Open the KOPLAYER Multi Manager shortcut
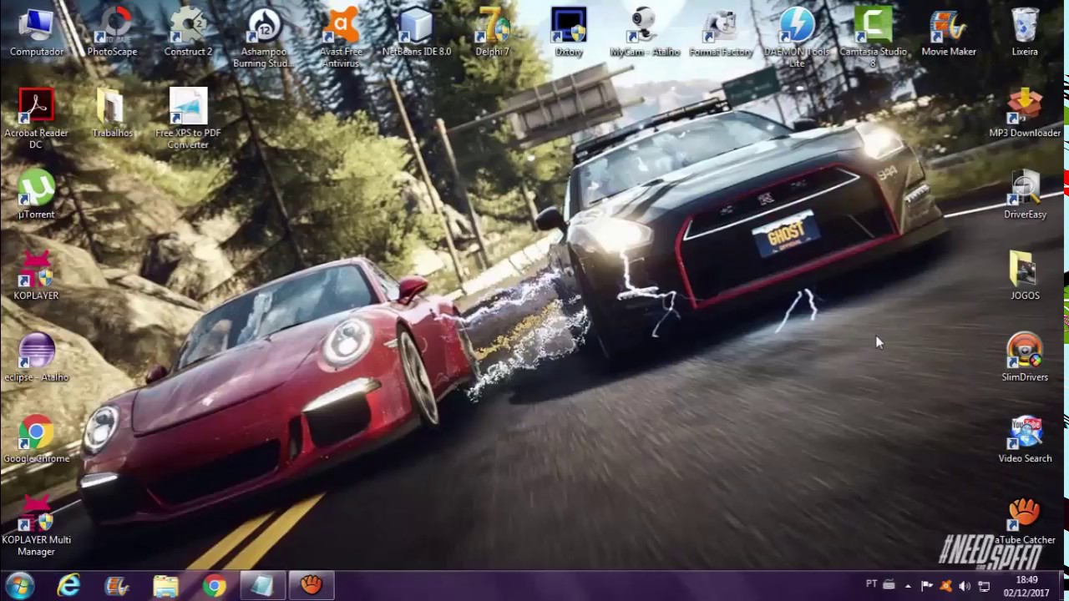The width and height of the screenshot is (1069, 601). 36,526
